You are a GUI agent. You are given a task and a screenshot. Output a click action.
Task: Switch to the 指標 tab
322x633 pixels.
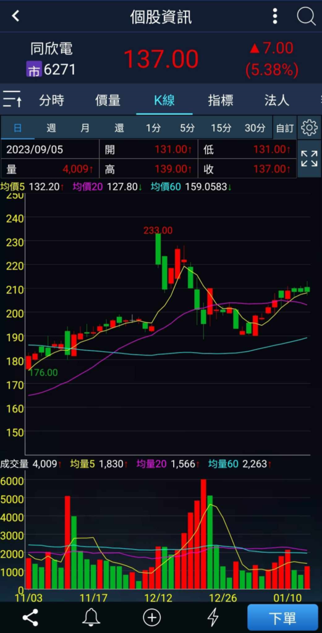tap(220, 100)
